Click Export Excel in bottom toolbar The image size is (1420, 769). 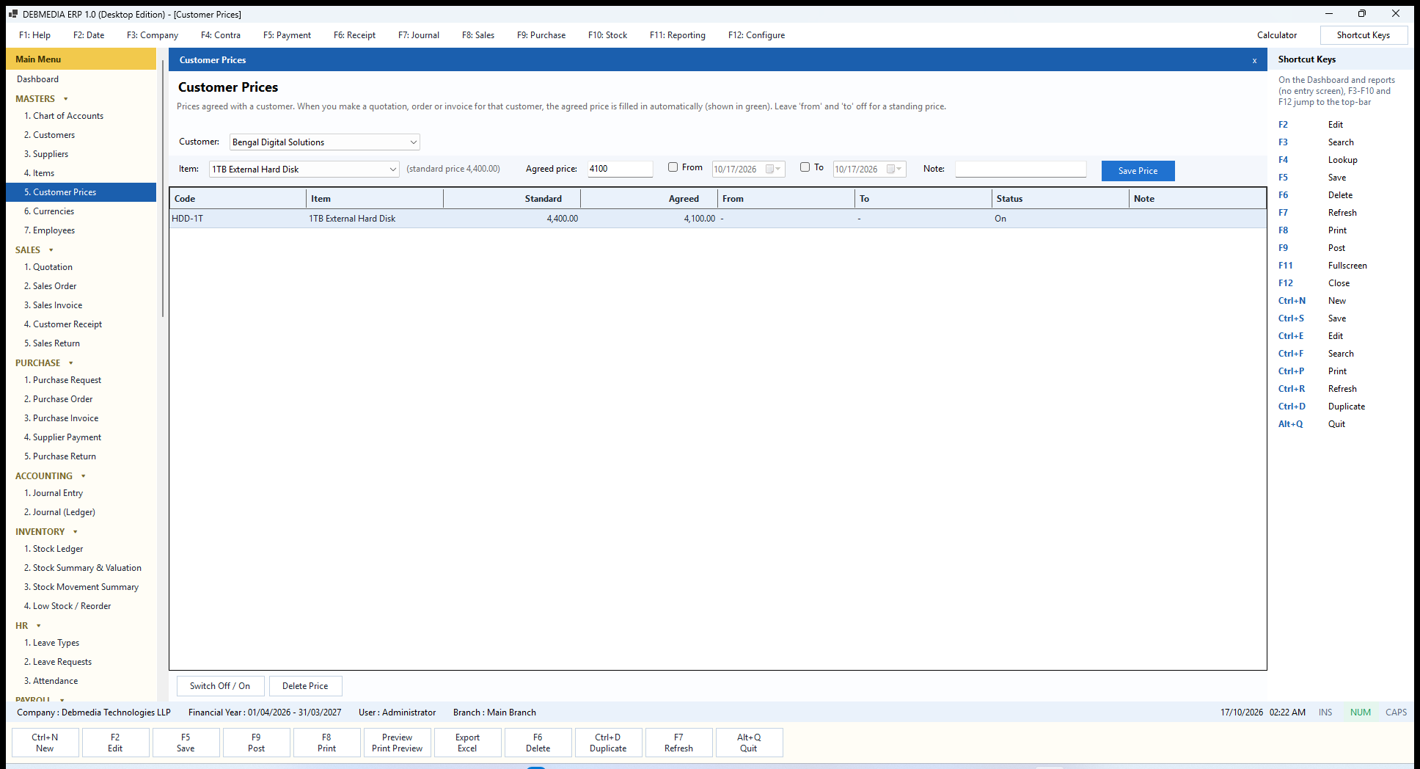point(467,743)
